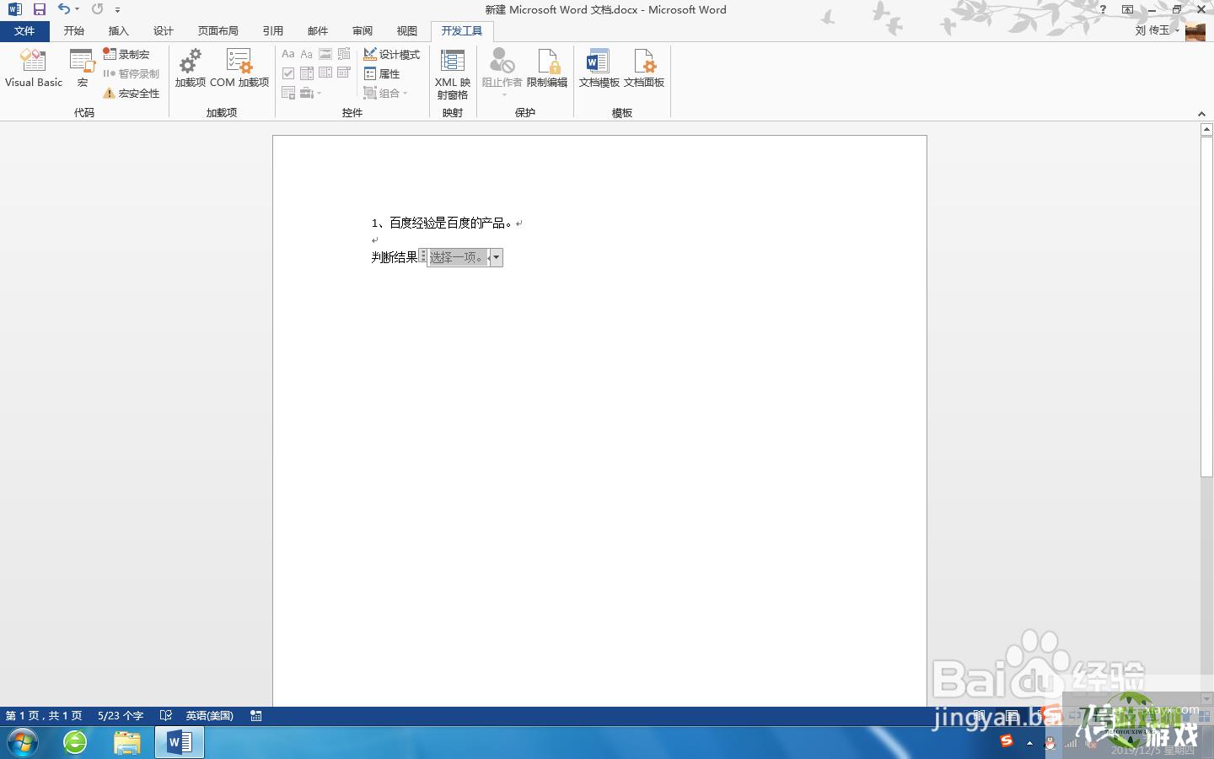Switch to the 邮件 Mailings tab
1214x759 pixels.
[x=318, y=30]
